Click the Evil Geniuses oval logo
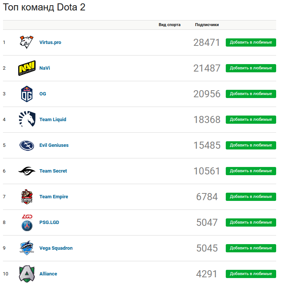The height and width of the screenshot is (284, 281). coord(27,145)
